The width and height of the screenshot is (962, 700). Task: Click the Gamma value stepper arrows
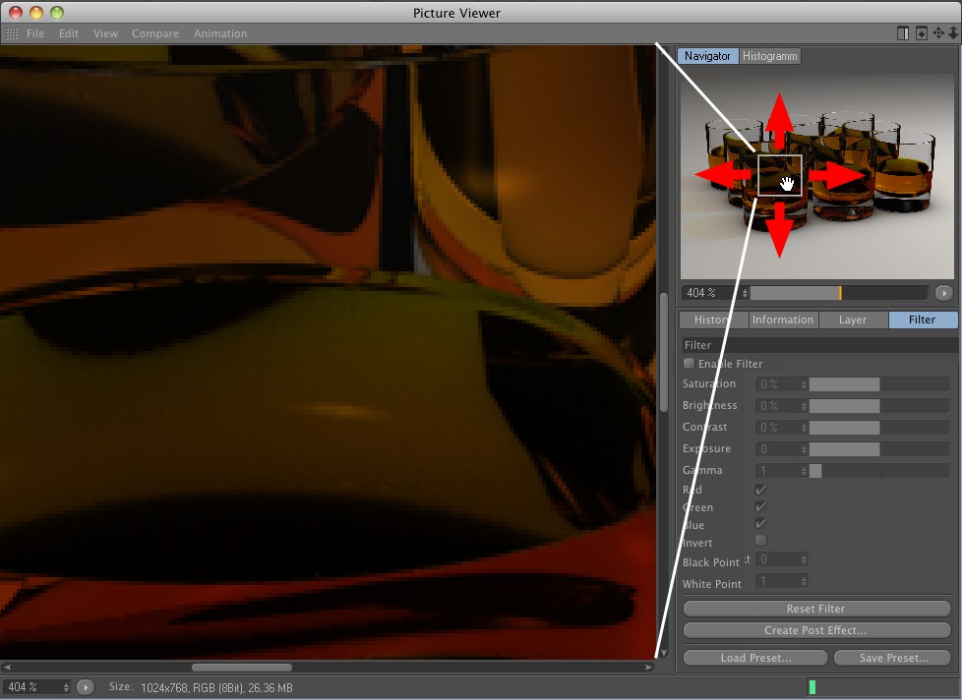804,471
